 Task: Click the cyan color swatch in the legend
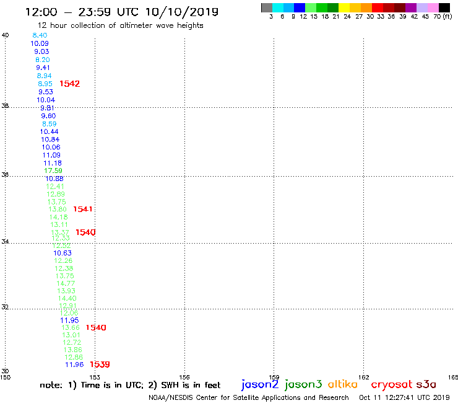point(278,7)
